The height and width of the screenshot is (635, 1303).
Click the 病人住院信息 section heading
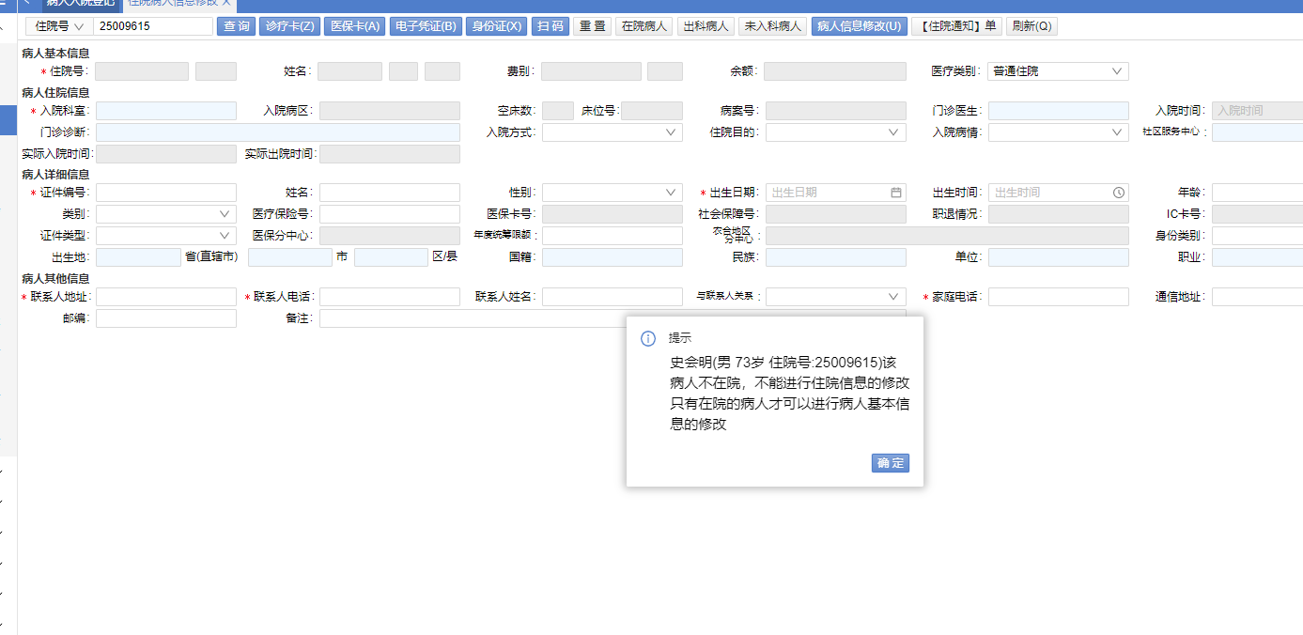[55, 93]
